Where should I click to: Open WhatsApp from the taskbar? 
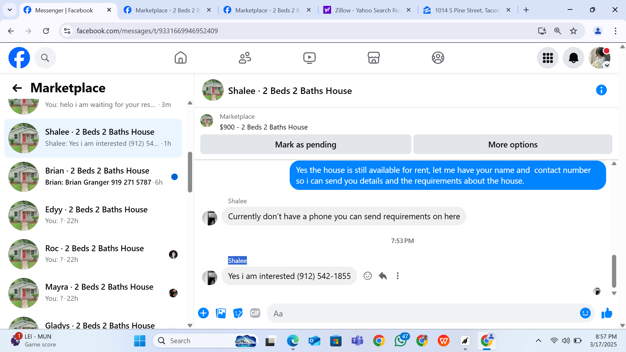tap(400, 341)
